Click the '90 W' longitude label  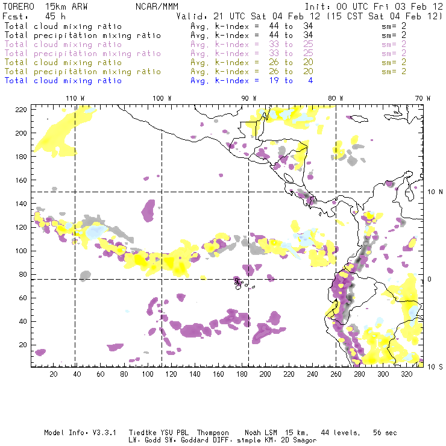[x=249, y=98]
